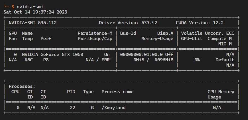248x120 pixels.
Task: Click the GPU-Util header
Action: 192,38
